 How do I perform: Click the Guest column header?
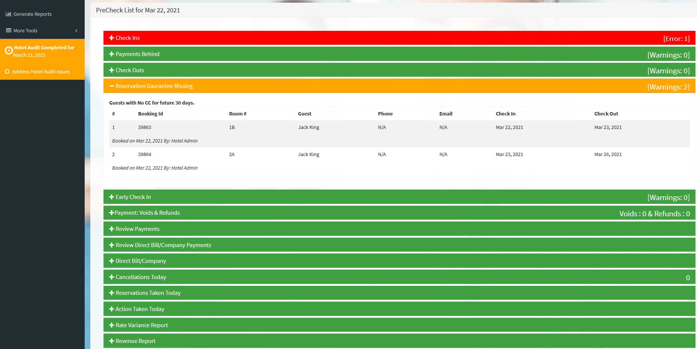click(304, 114)
